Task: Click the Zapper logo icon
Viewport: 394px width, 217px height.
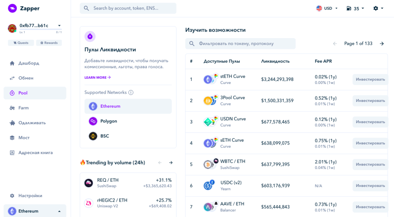Action: coord(12,8)
